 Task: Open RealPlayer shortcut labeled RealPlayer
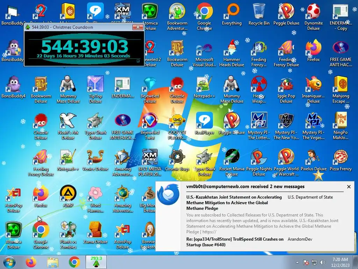click(204, 124)
